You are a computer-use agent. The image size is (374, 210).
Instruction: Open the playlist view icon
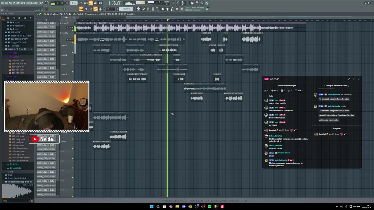click(138, 9)
